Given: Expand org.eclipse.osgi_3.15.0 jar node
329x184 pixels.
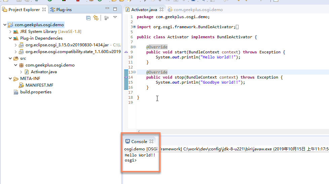Looking at the screenshot, I should [x=15, y=45].
